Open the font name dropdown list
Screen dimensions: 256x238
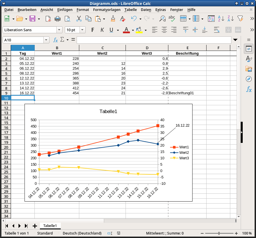(x=59, y=30)
